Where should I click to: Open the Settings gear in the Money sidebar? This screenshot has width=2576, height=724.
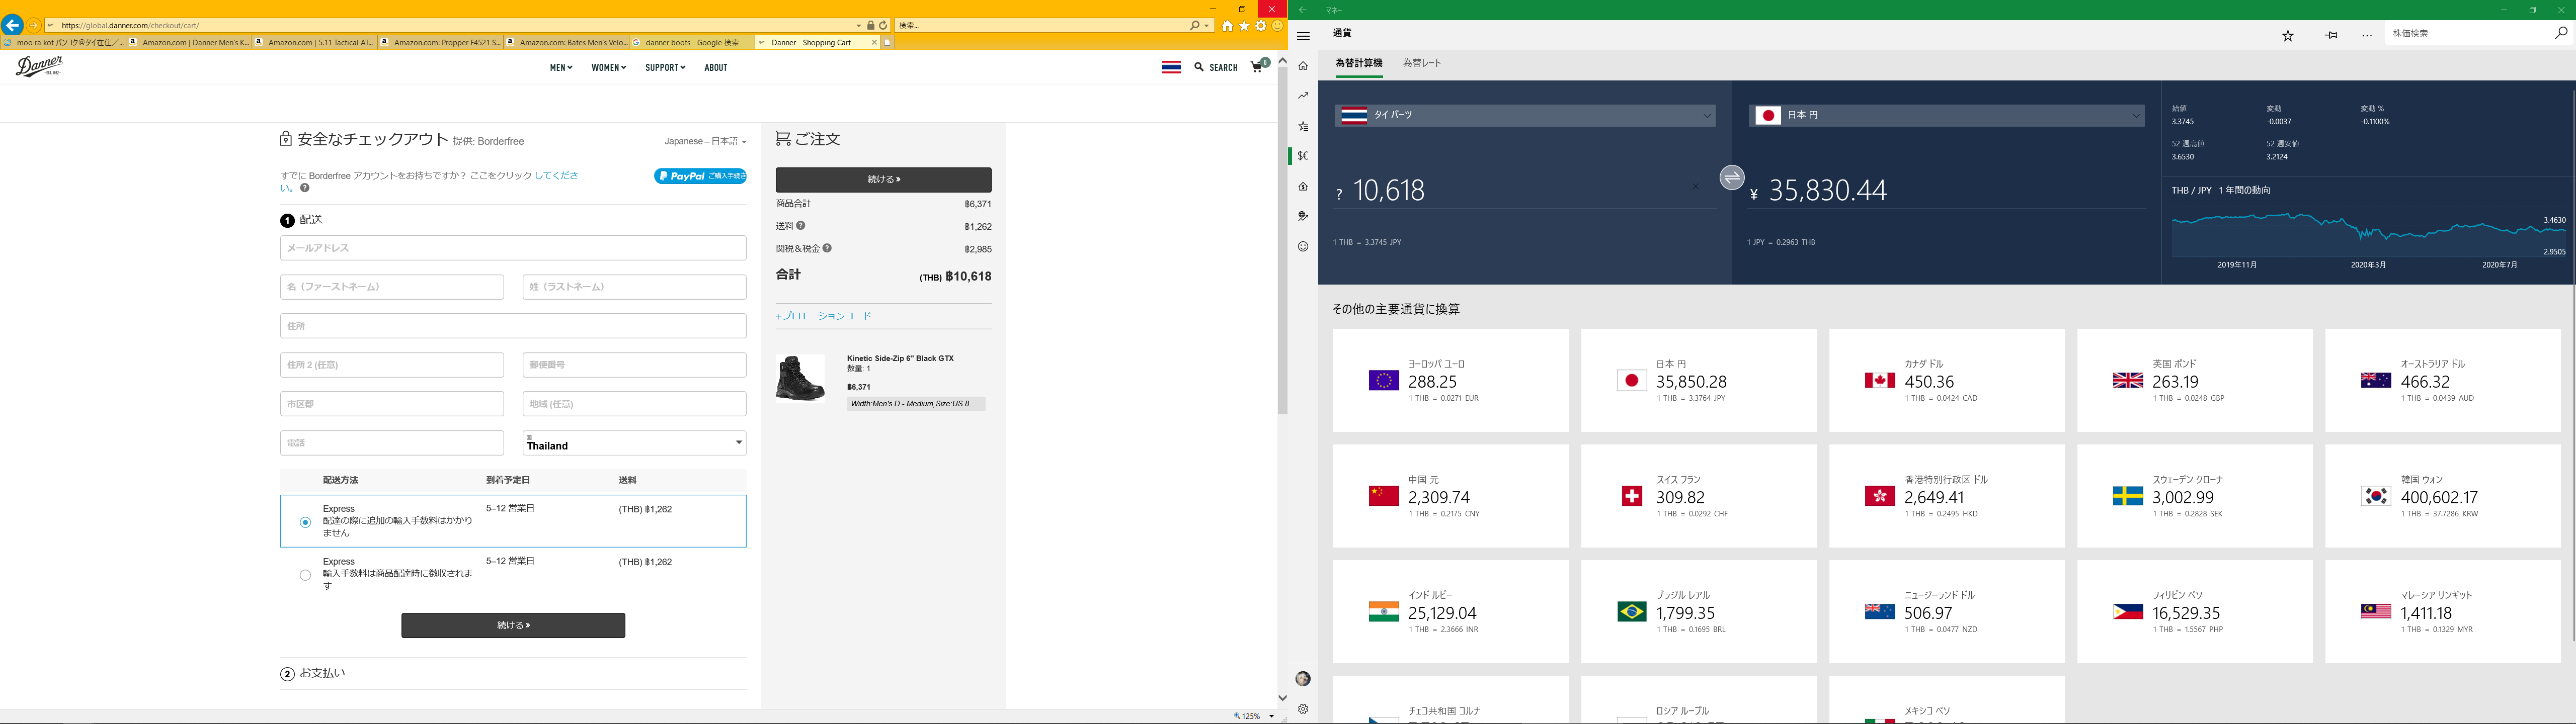[x=1303, y=709]
